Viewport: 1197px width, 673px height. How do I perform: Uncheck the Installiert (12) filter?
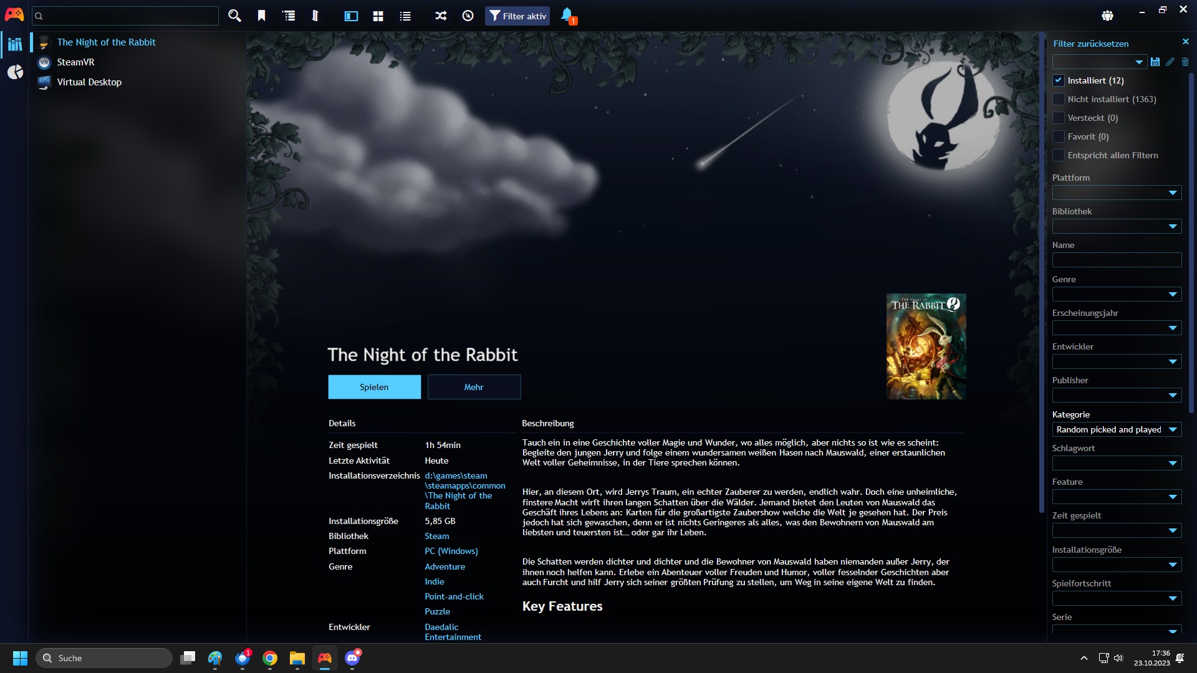pos(1059,80)
